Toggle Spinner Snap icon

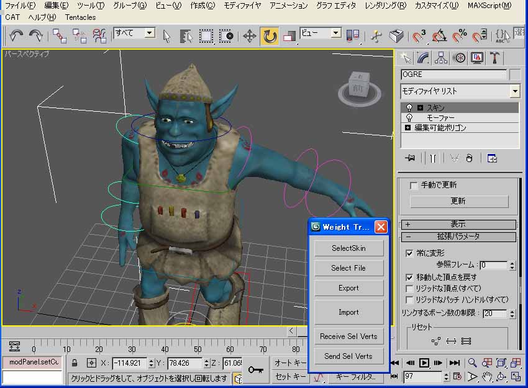click(479, 36)
